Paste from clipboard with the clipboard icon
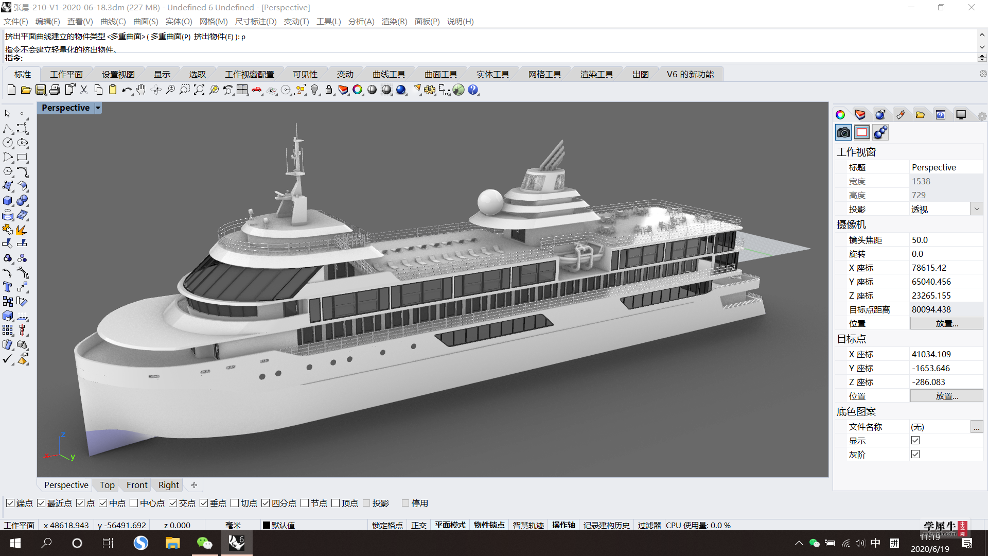 (113, 90)
